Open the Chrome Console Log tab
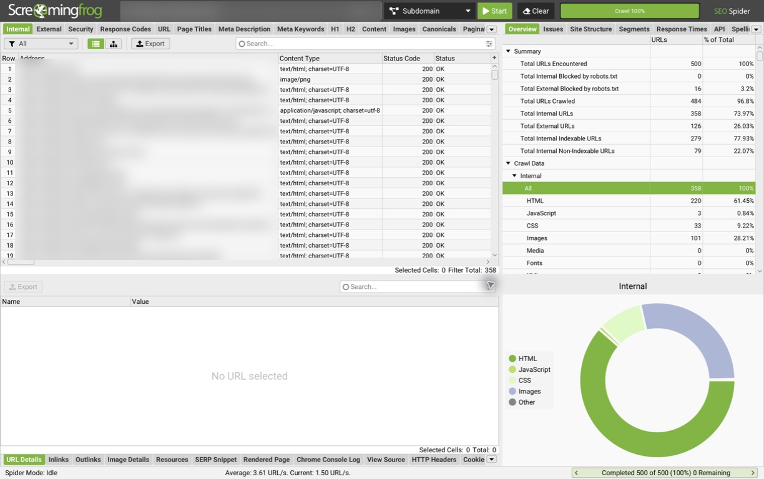The image size is (764, 479). (328, 460)
